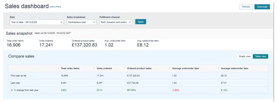Viewport: 277px width, 102px height.
Task: Click the snapshot's 16,906 total order items figure
Action: coord(14,45)
